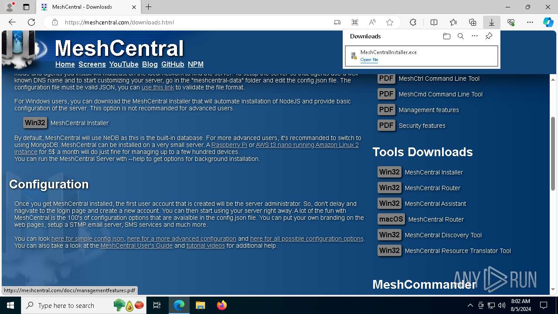558x314 pixels.
Task: Open the browser profile avatar
Action: (x=10, y=7)
